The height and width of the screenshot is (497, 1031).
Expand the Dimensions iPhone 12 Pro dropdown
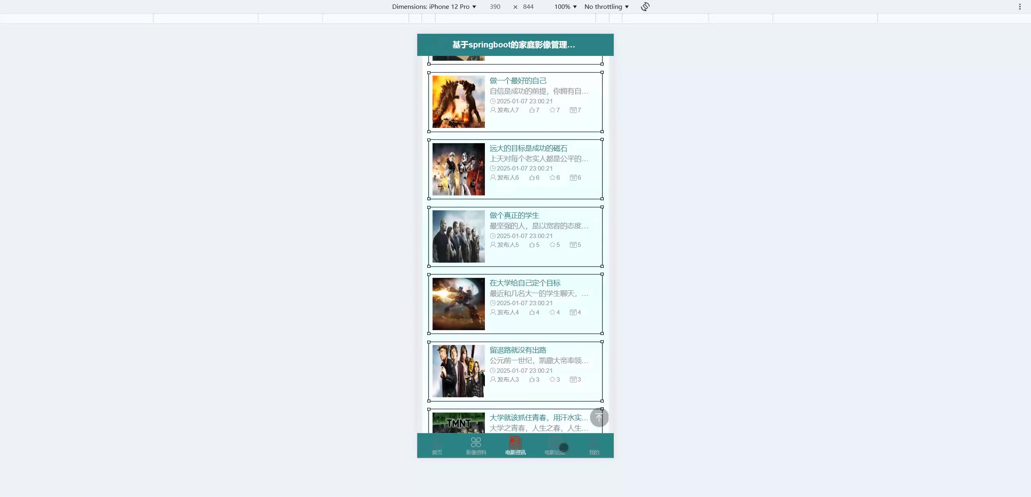click(x=434, y=7)
